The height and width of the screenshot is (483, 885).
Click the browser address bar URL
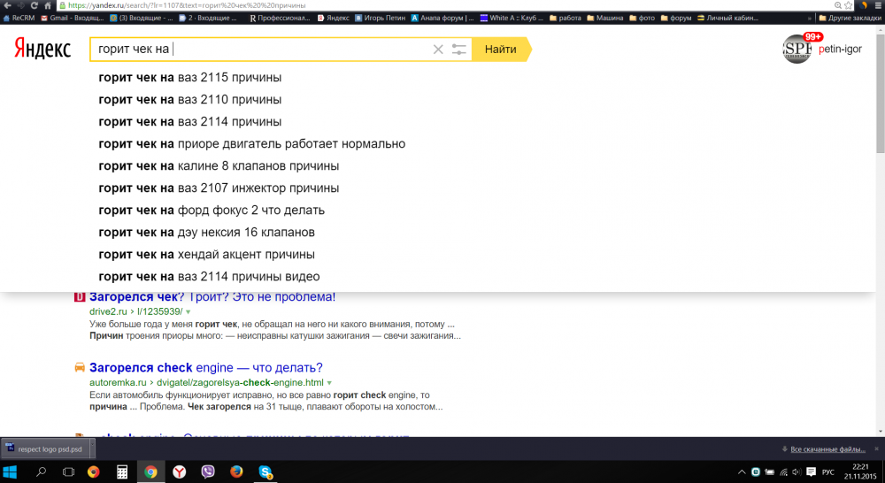coord(187,5)
